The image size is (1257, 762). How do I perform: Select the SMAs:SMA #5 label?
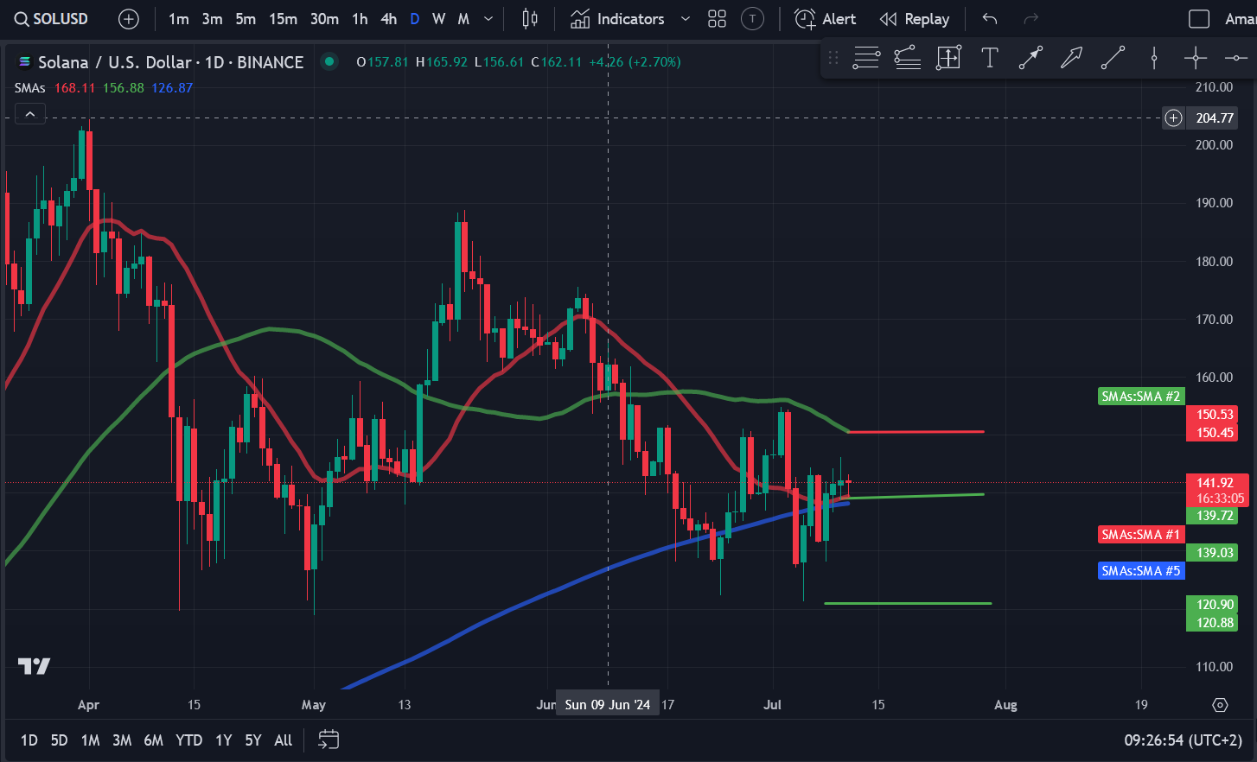point(1140,571)
